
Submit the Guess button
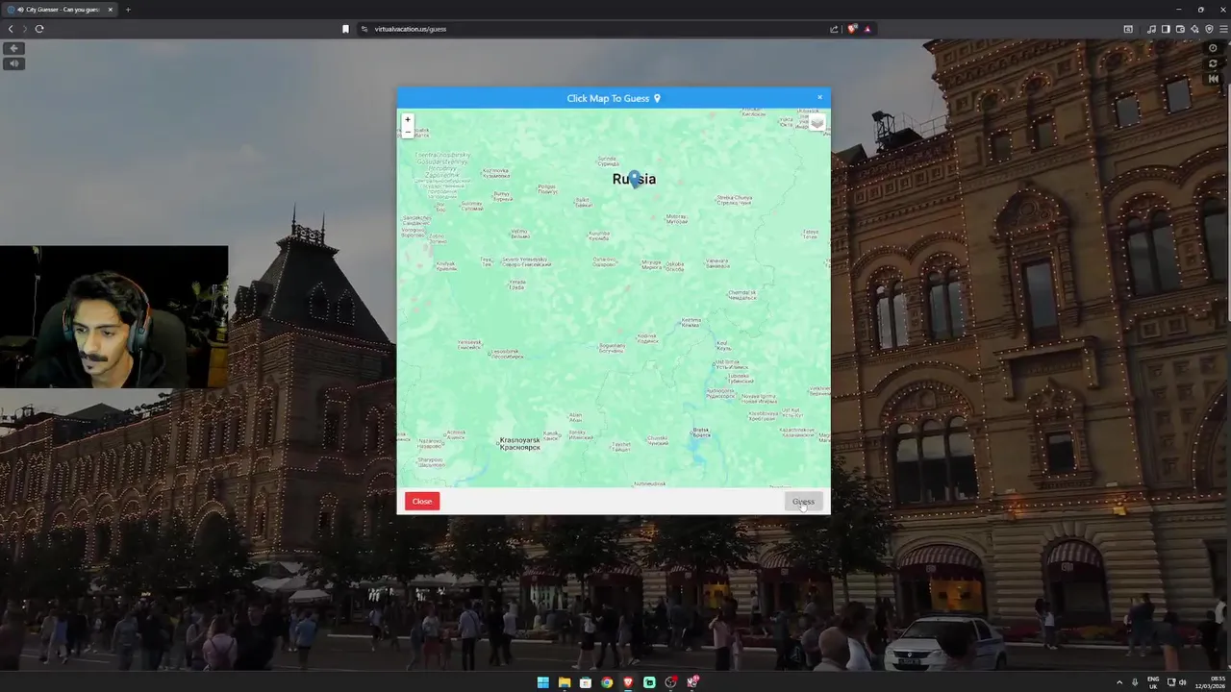click(x=803, y=501)
